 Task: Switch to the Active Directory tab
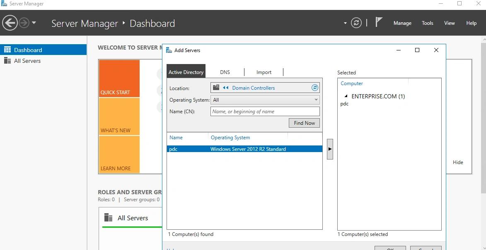pos(186,72)
